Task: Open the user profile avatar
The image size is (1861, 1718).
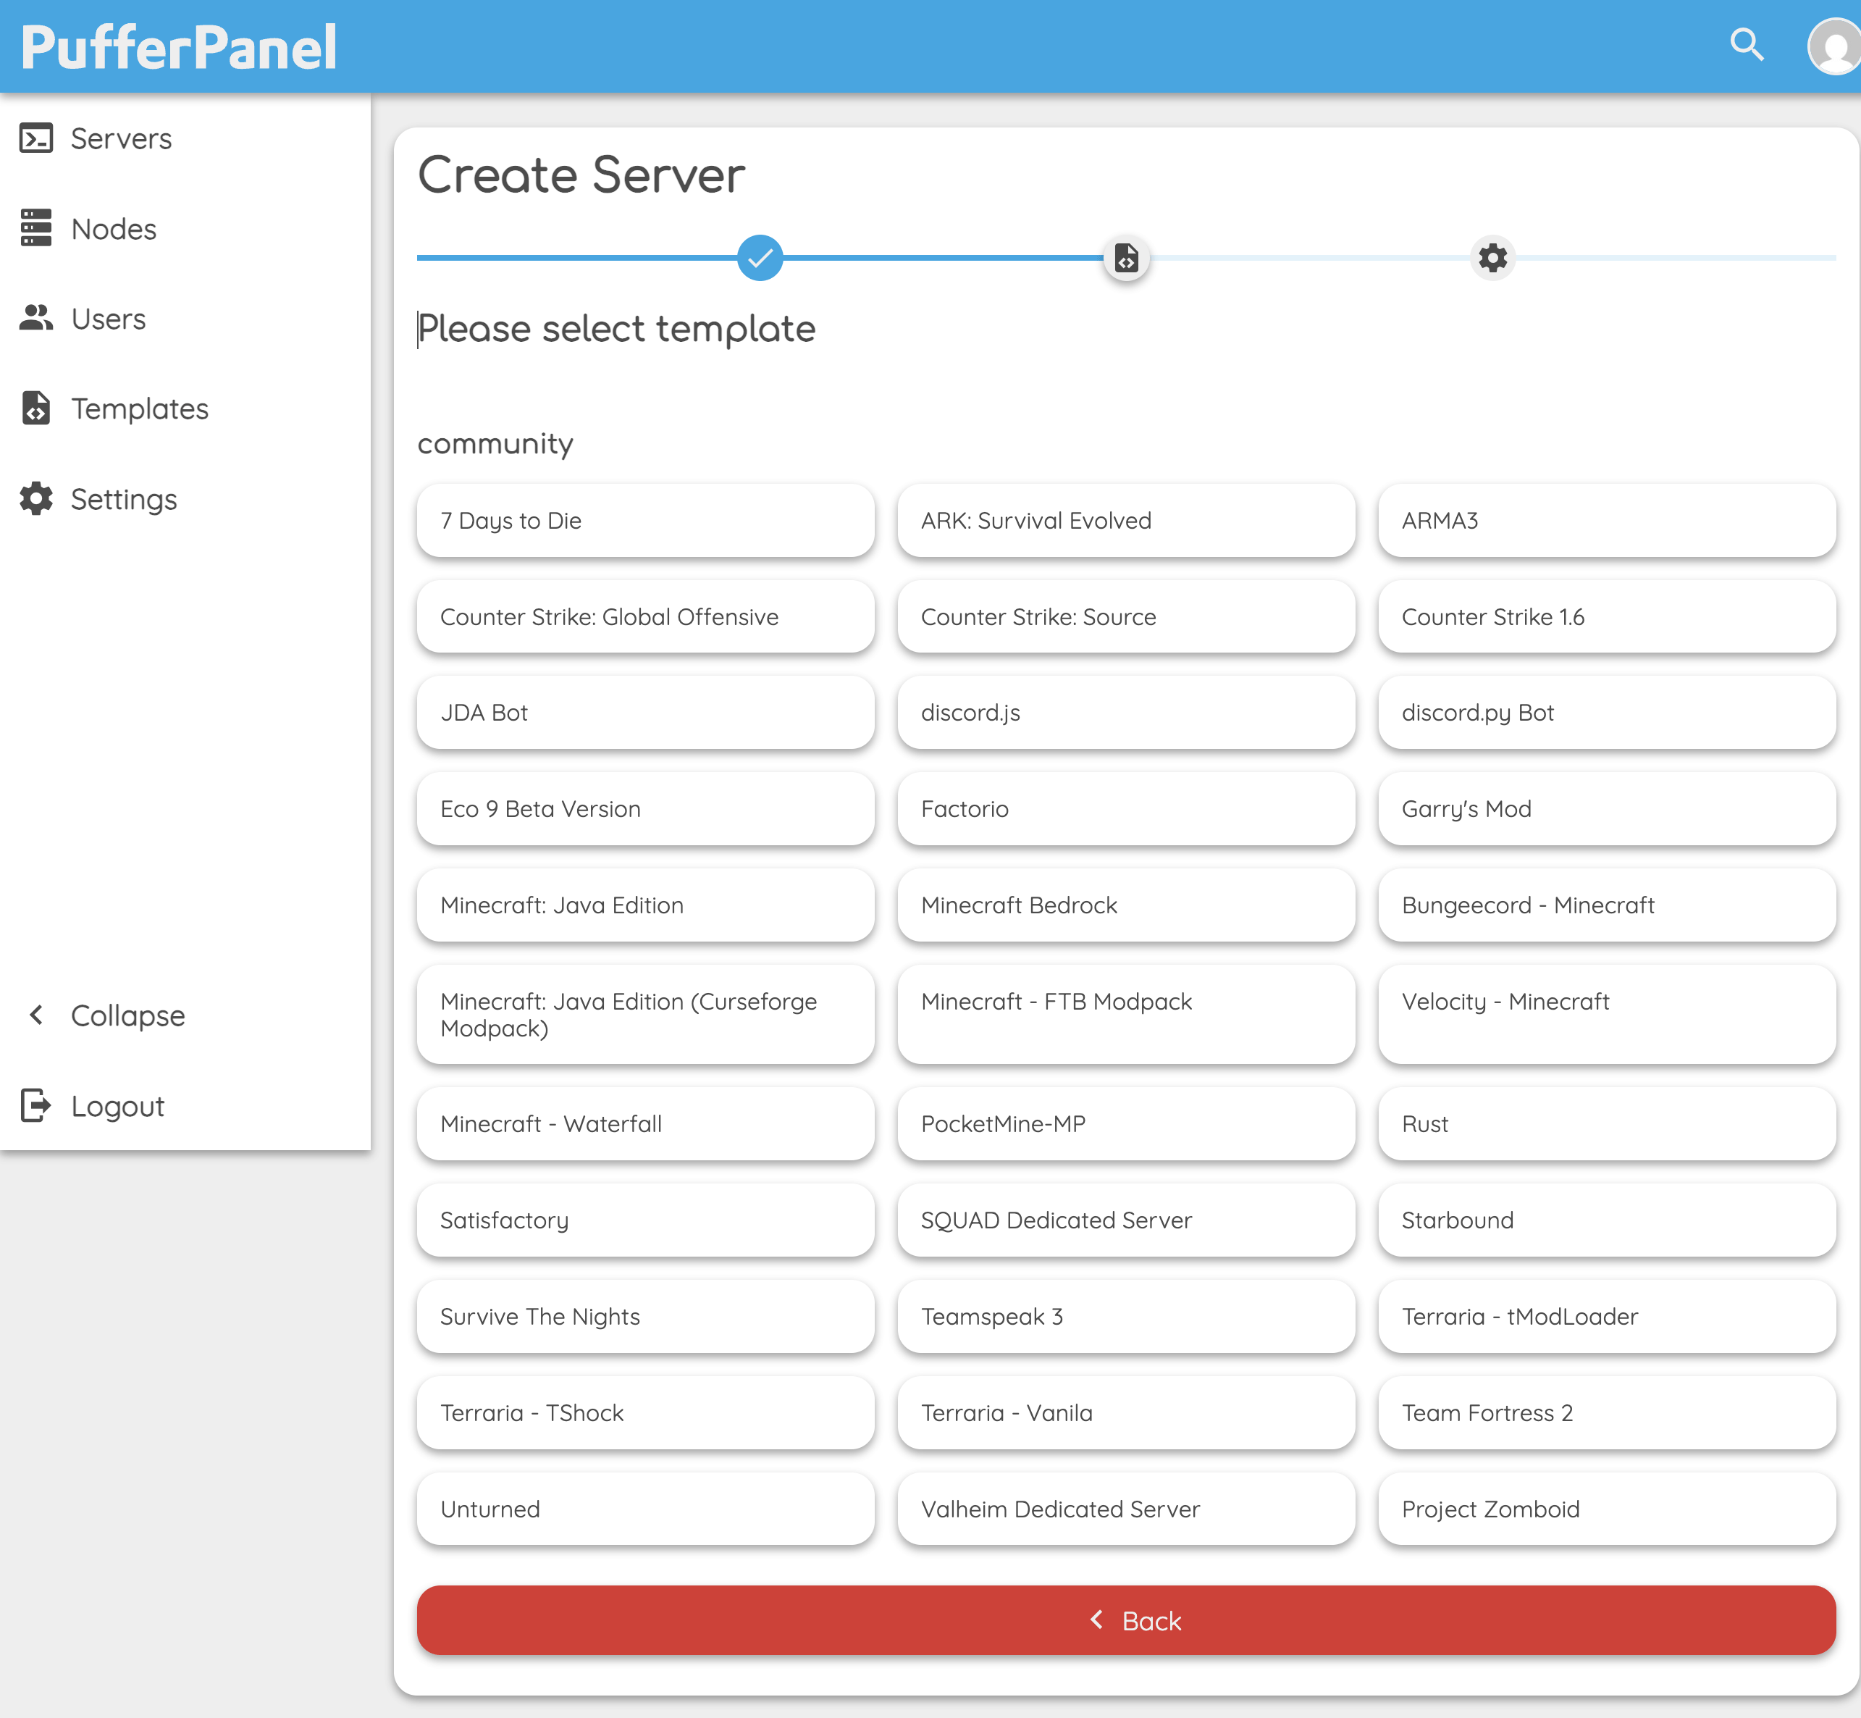Action: [1834, 46]
